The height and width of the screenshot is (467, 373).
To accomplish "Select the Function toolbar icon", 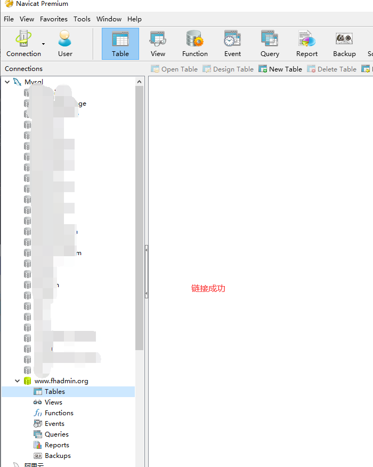I will [195, 44].
